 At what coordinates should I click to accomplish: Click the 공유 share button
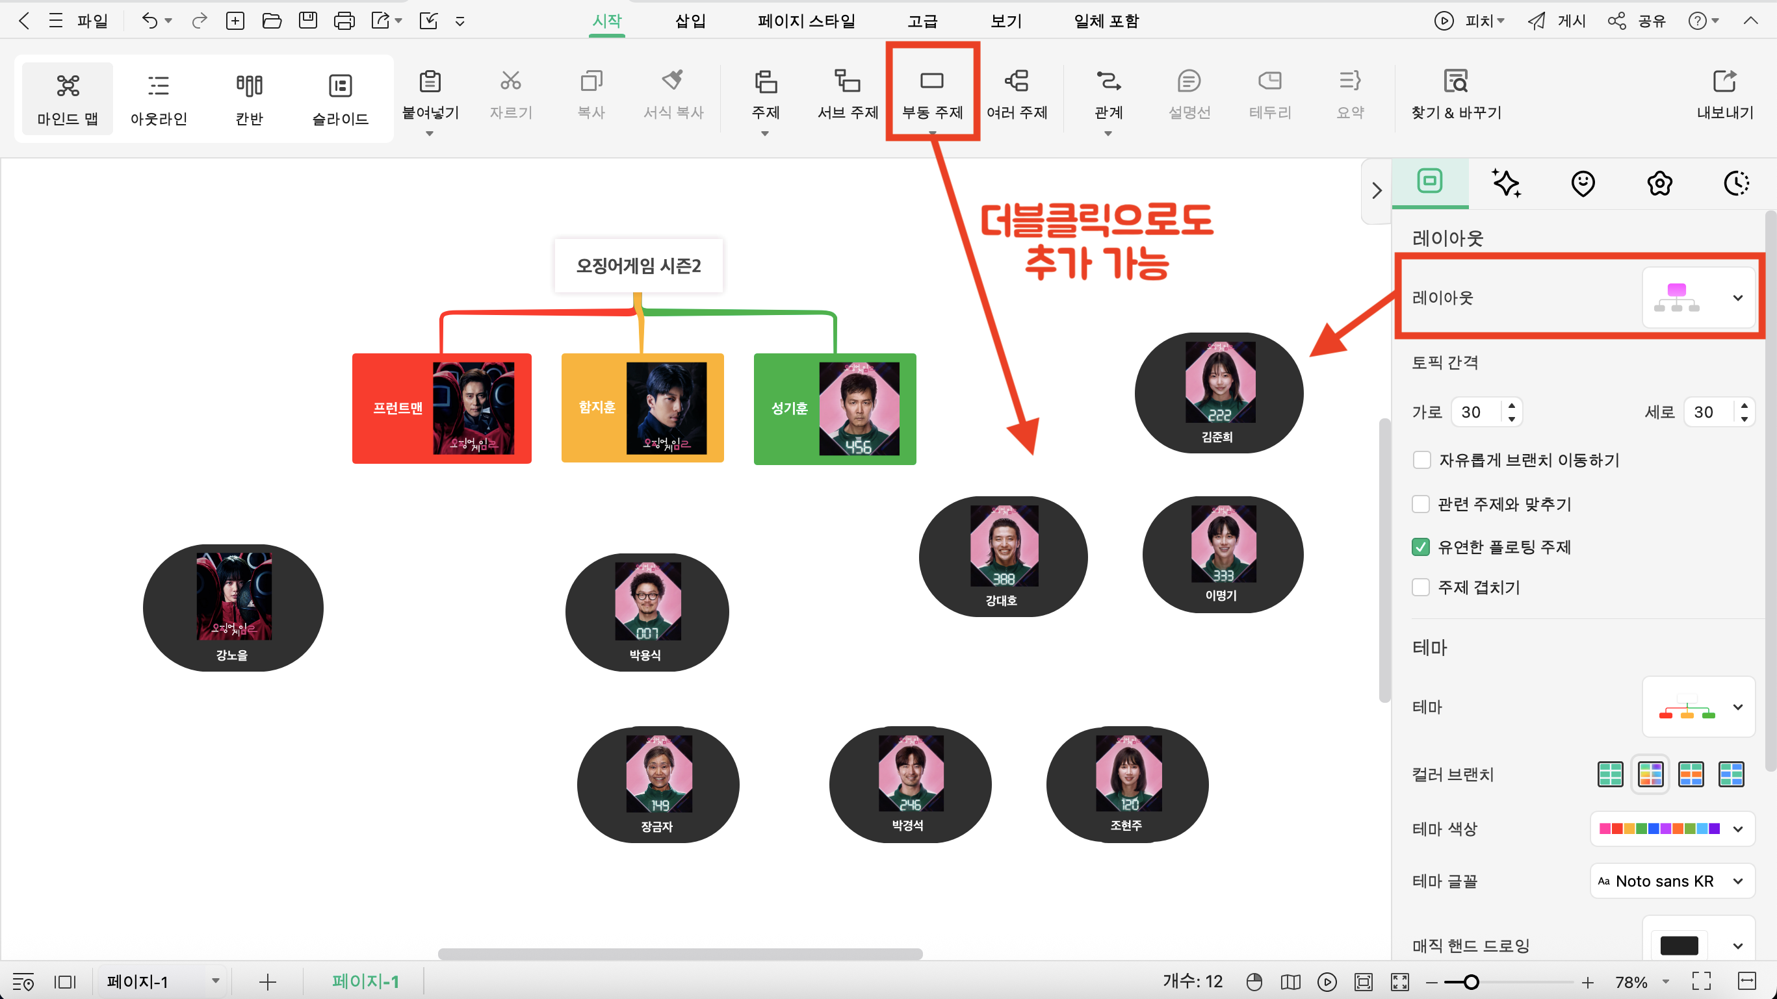(1637, 21)
